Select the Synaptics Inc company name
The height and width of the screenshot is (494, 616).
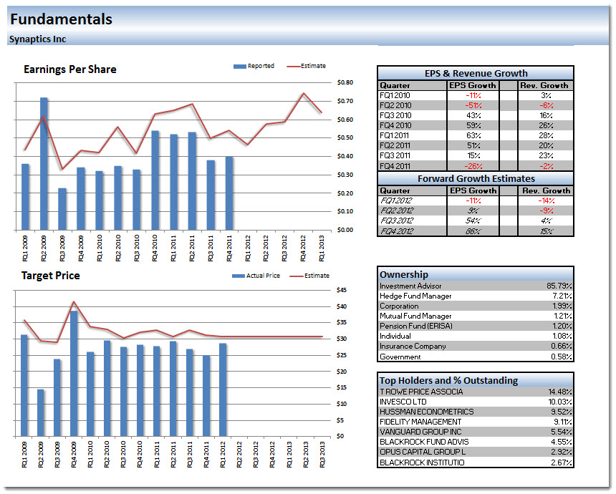(38, 39)
